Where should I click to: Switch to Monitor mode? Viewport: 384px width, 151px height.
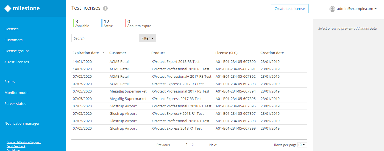pyautogui.click(x=16, y=93)
